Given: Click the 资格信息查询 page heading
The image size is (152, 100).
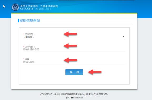Looking at the screenshot, I should (x=30, y=20).
